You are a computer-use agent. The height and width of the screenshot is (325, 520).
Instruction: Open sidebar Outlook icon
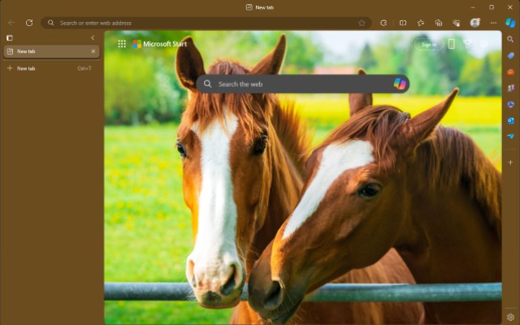click(511, 120)
